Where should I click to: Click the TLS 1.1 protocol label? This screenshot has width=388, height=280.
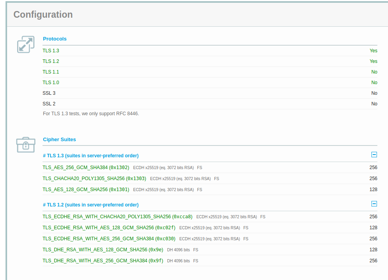coord(51,72)
